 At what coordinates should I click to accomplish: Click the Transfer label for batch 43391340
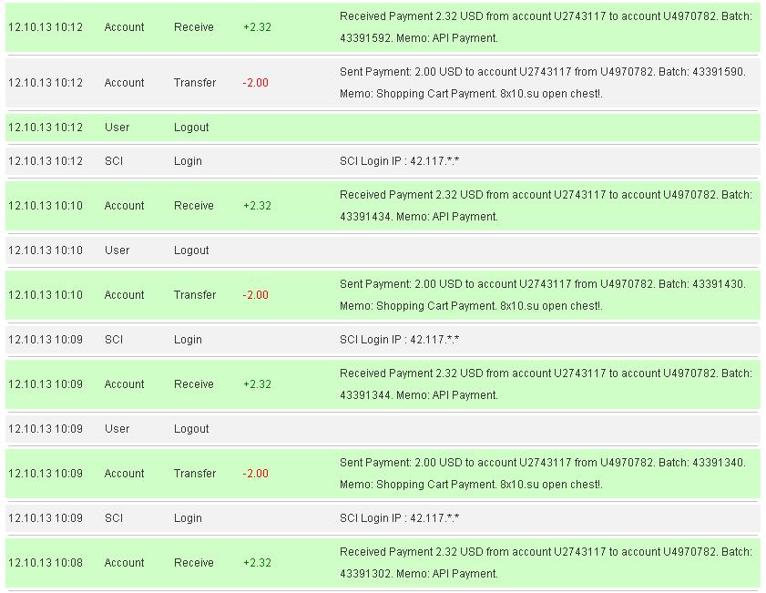coord(195,474)
